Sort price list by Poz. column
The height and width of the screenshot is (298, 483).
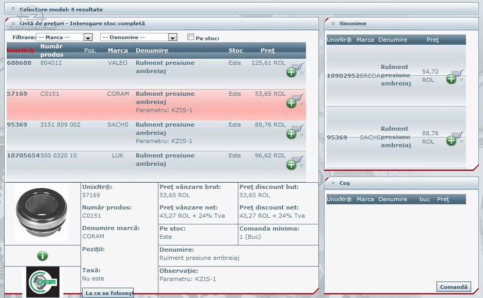point(90,50)
